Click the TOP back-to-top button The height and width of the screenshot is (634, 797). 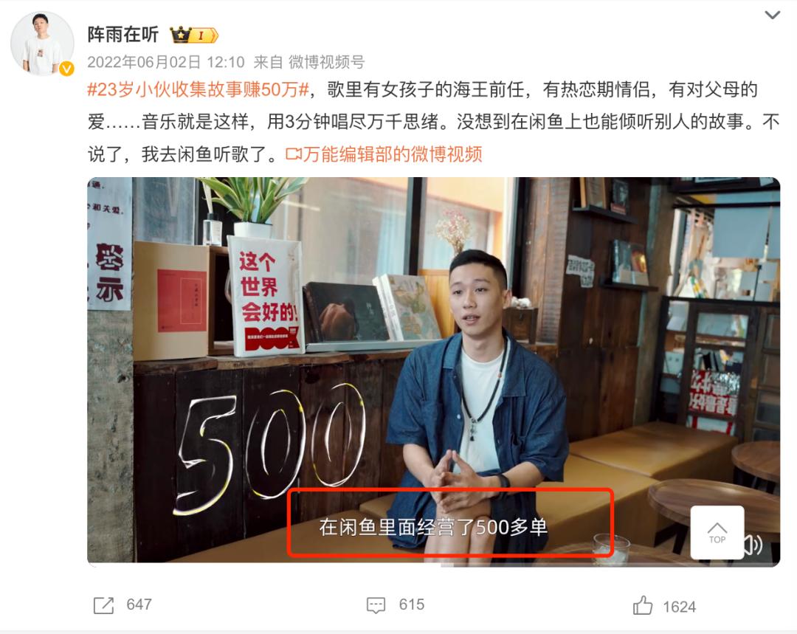click(717, 532)
